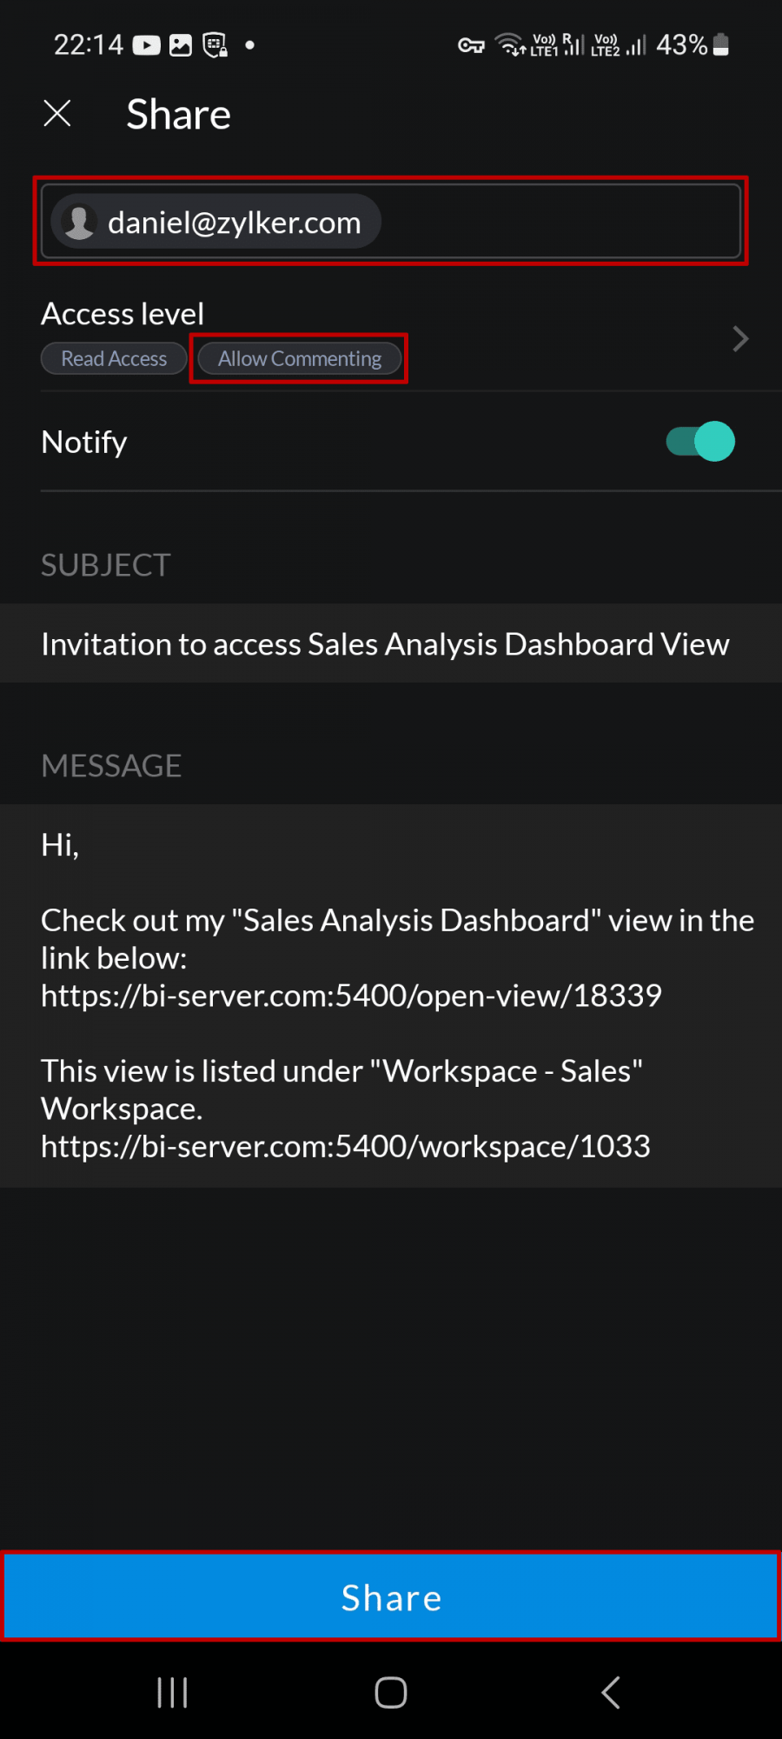782x1739 pixels.
Task: Tap the gallery image icon in status bar
Action: tap(181, 45)
